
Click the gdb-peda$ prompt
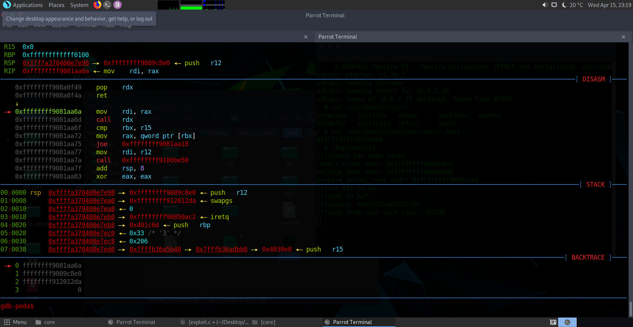point(17,306)
